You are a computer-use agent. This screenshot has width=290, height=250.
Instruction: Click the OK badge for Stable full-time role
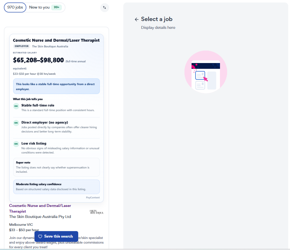click(x=16, y=106)
